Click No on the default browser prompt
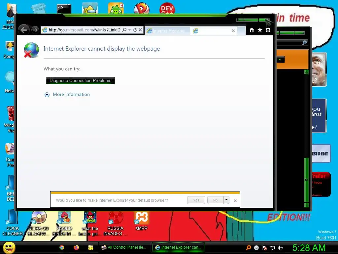 215,200
